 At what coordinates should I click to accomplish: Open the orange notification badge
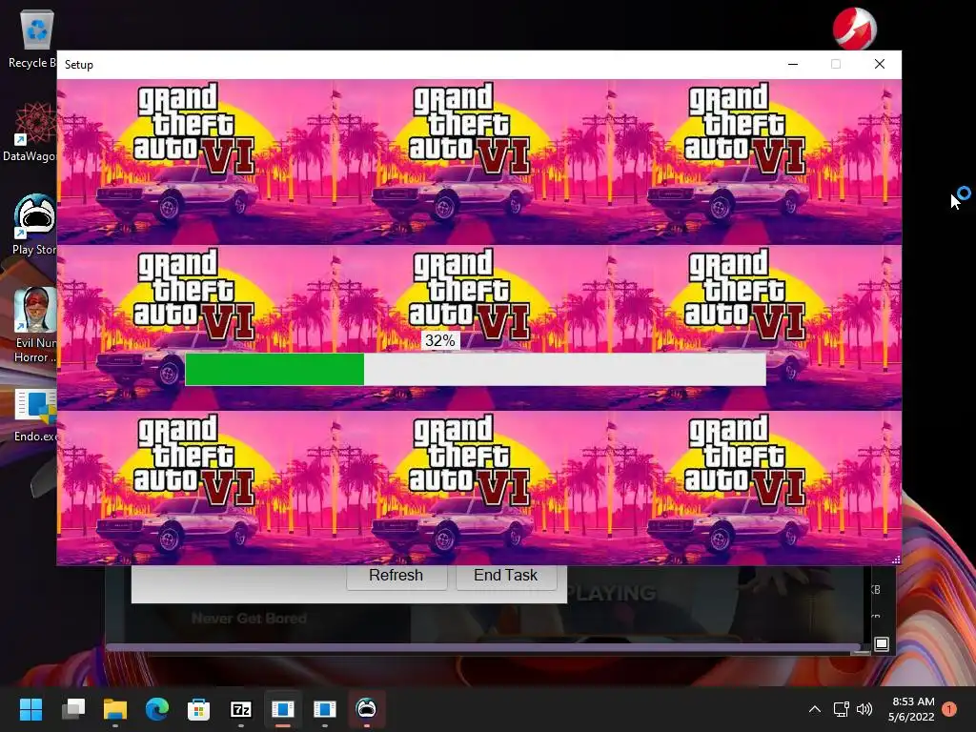949,709
